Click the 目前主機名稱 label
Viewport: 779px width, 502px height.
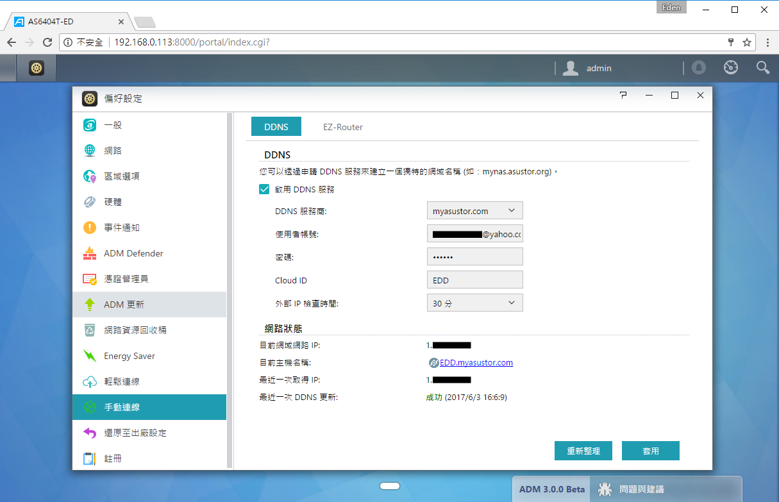point(285,363)
